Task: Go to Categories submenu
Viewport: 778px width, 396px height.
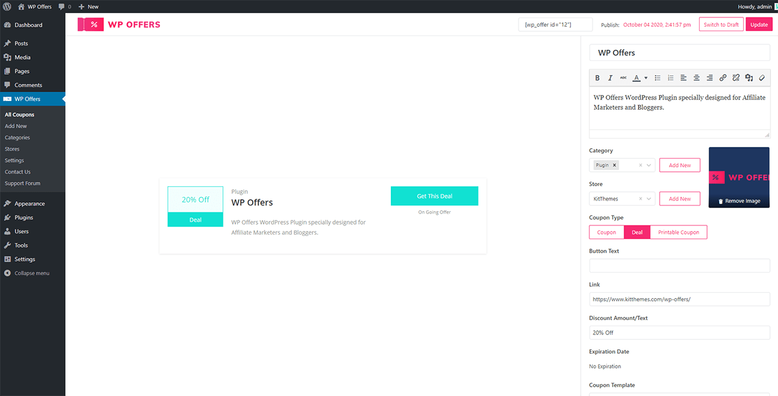Action: click(17, 138)
